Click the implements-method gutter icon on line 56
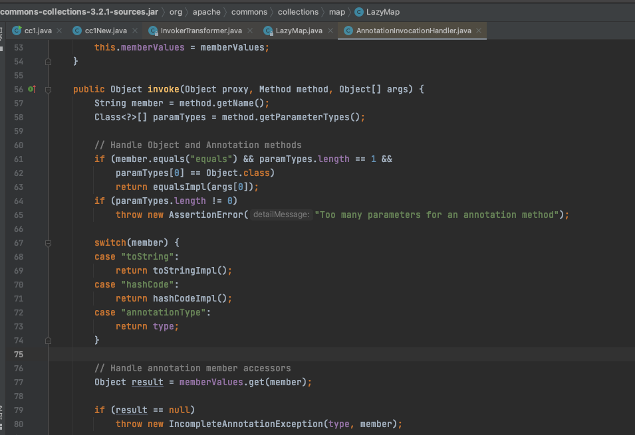This screenshot has width=635, height=435. (32, 89)
